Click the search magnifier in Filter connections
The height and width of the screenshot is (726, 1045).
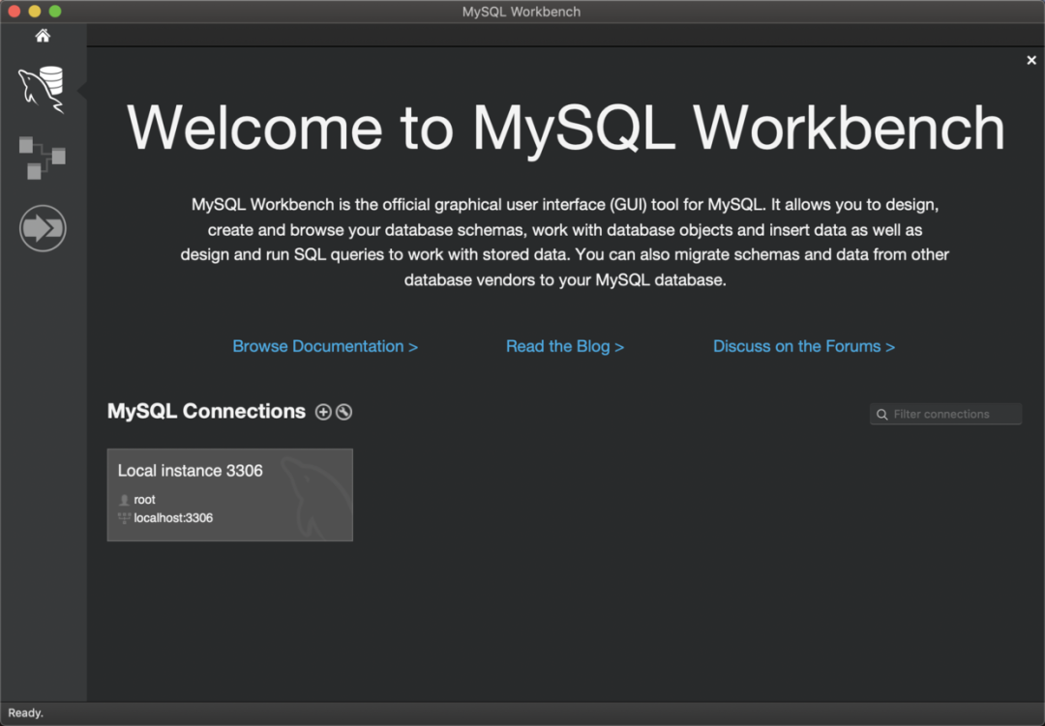pos(881,415)
